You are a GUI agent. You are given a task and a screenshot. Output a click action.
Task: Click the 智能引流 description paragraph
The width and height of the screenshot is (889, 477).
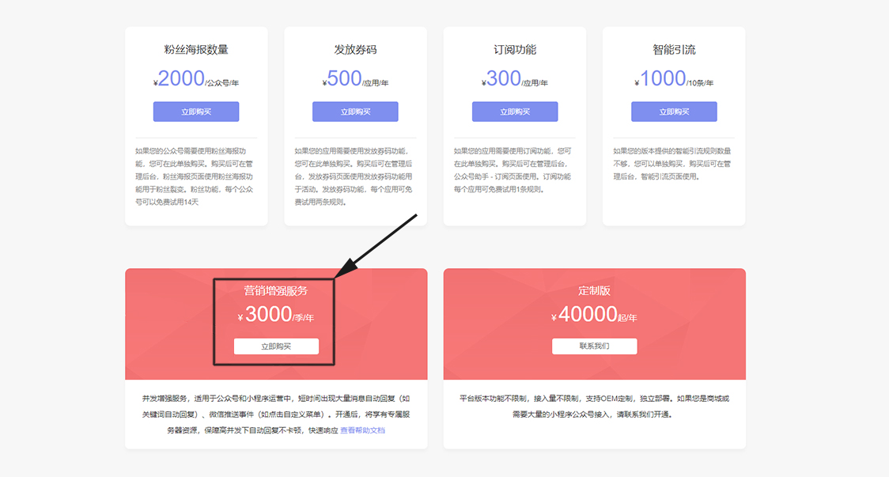[672, 164]
